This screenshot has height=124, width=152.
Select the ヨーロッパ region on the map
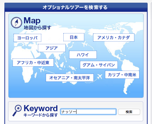27,38
